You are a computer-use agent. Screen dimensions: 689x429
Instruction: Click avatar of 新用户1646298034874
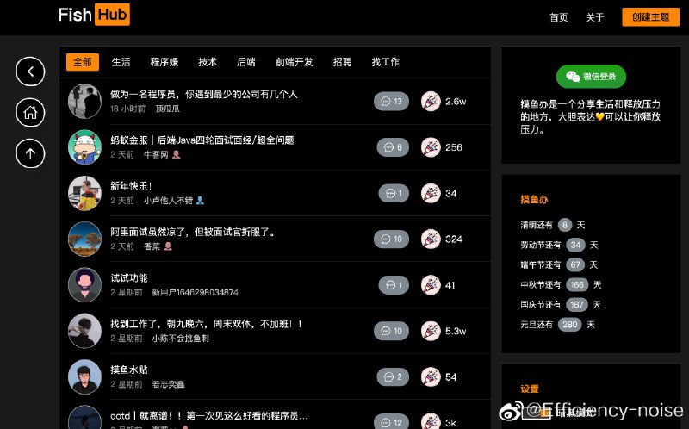[x=84, y=285]
